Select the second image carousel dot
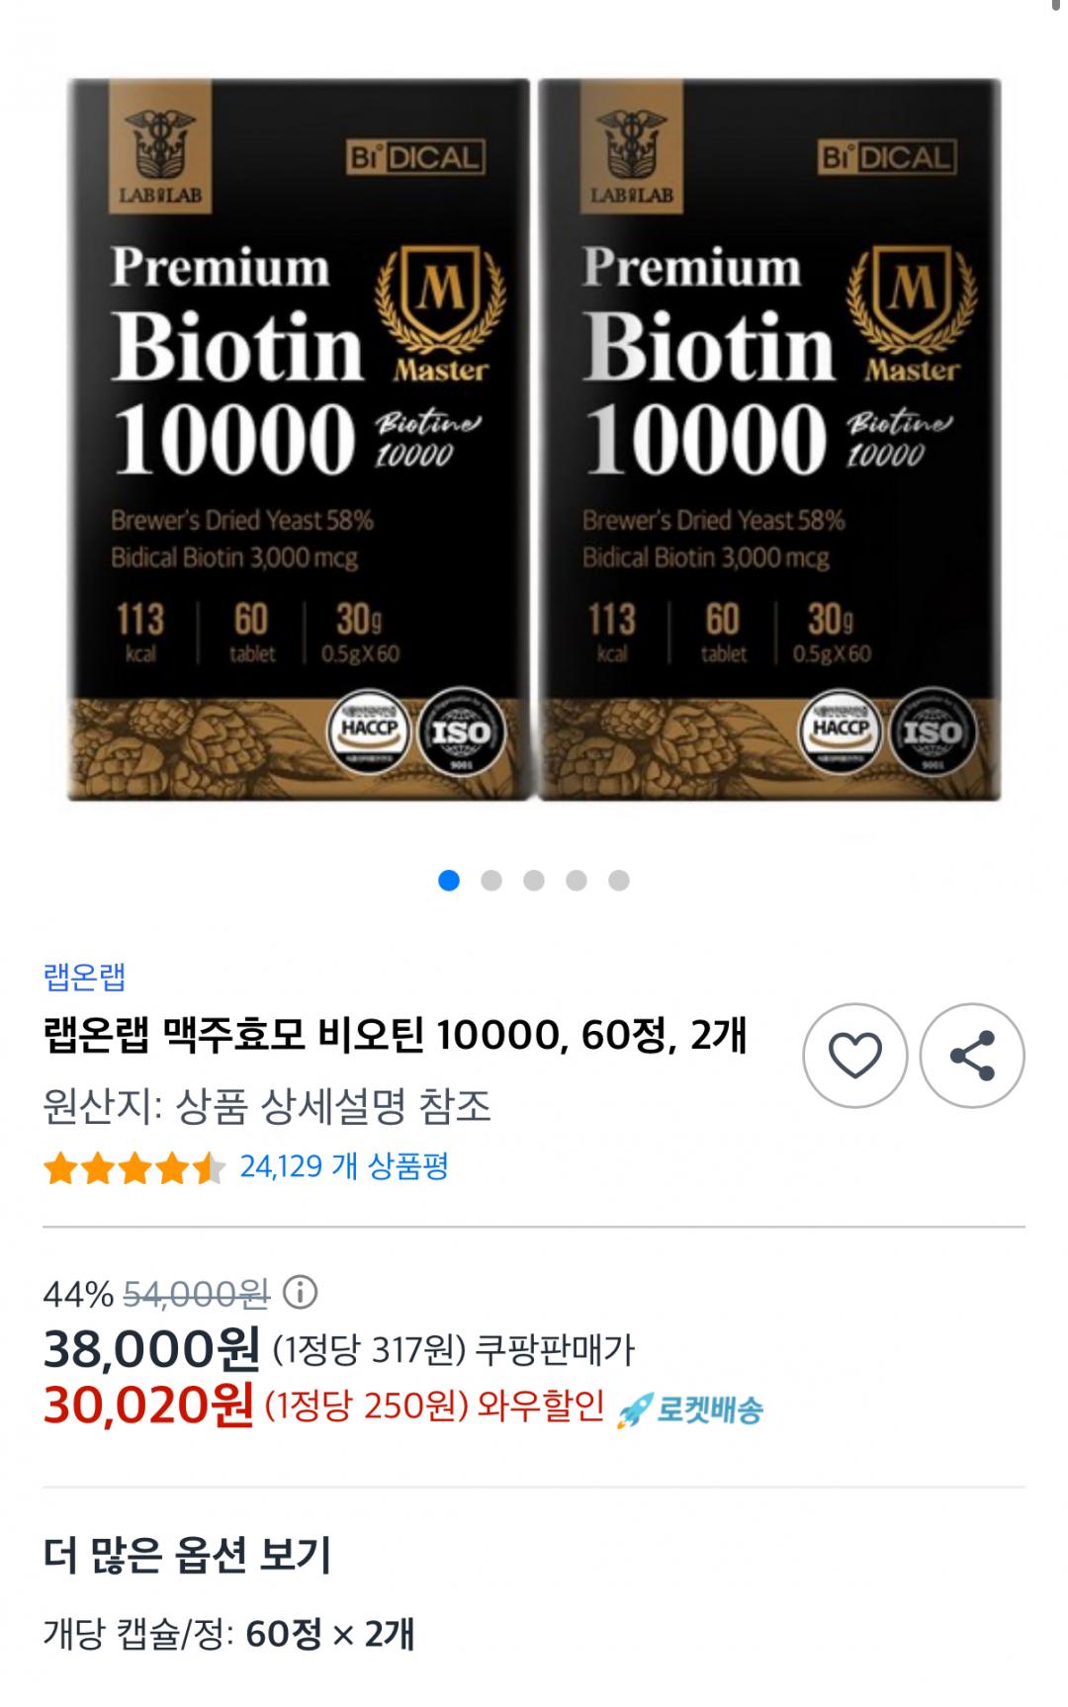Viewport: 1068px width, 1707px height. coord(491,880)
